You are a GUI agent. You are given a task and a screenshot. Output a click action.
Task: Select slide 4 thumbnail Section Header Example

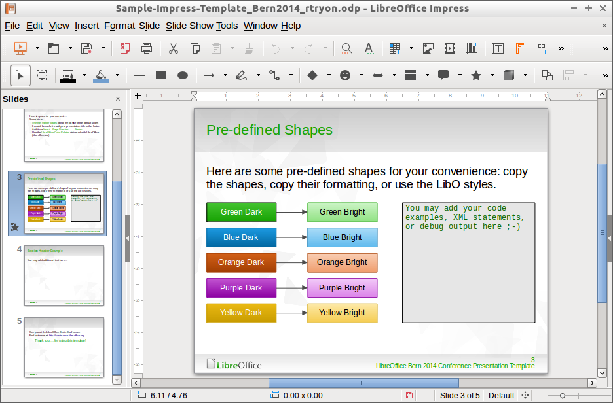coord(65,275)
